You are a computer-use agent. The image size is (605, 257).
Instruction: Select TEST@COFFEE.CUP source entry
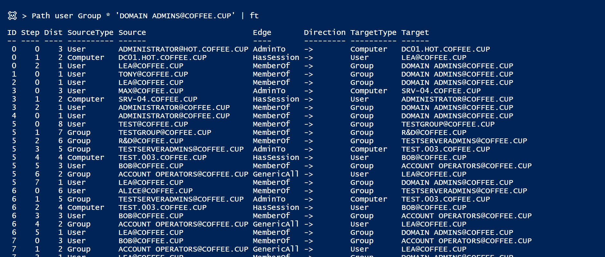153,124
